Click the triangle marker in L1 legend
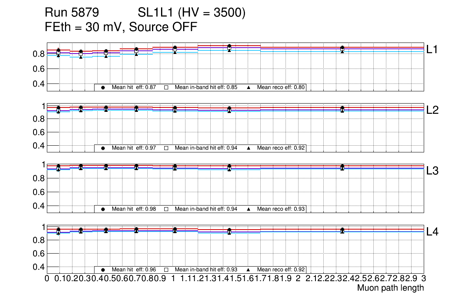 coord(248,87)
